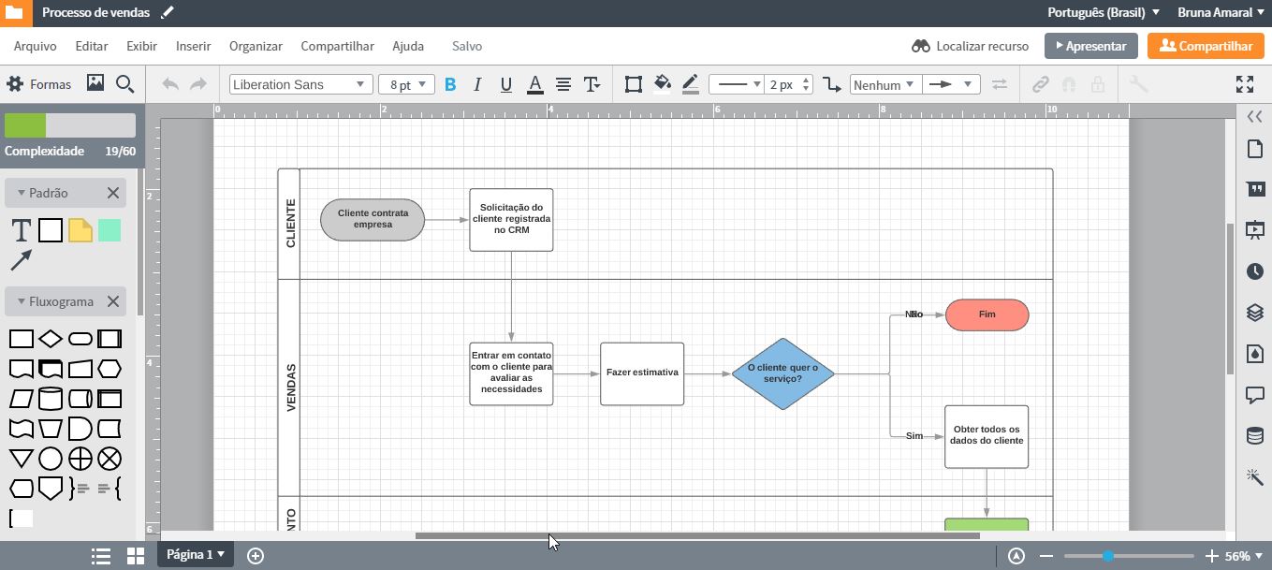This screenshot has height=570, width=1272.
Task: Select the green color block shape
Action: (110, 230)
